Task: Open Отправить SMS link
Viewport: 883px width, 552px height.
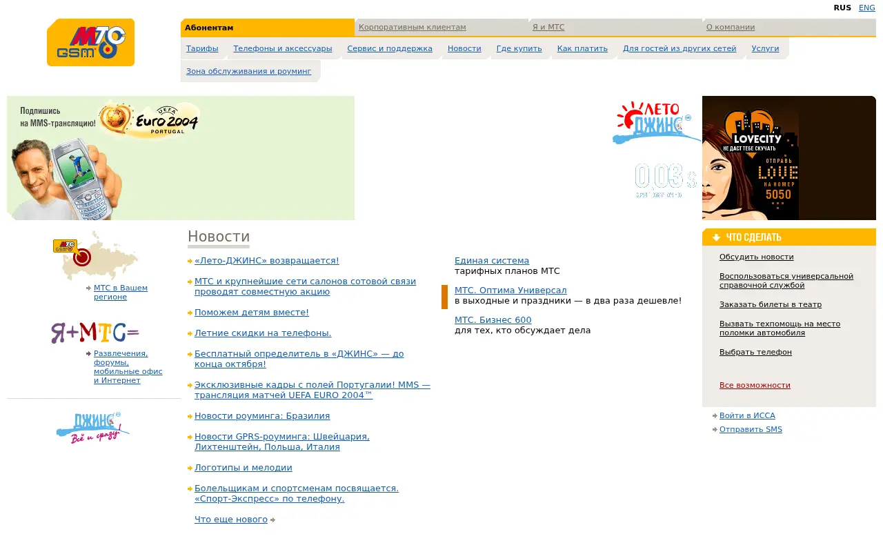Action: click(751, 429)
